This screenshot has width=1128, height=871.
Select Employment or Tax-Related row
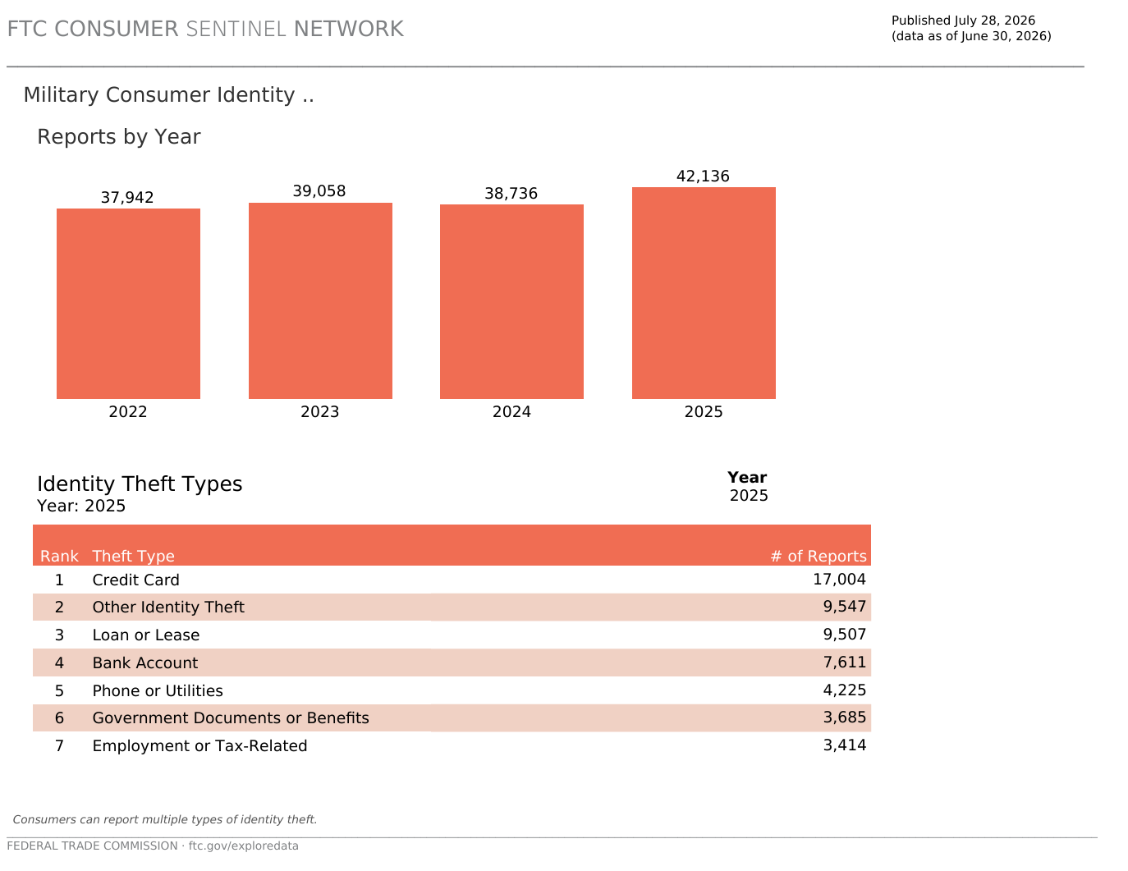[x=452, y=745]
